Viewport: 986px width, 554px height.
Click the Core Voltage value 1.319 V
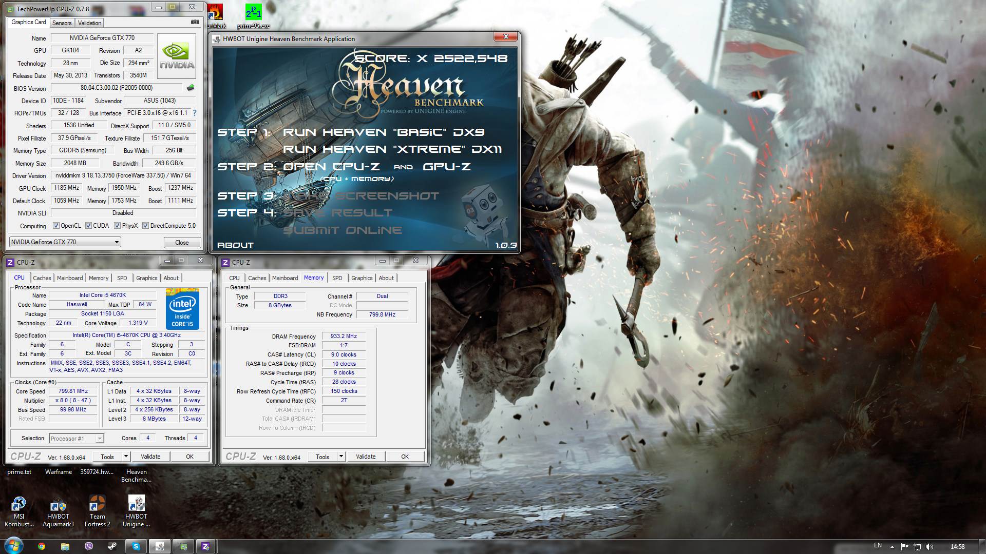point(138,323)
